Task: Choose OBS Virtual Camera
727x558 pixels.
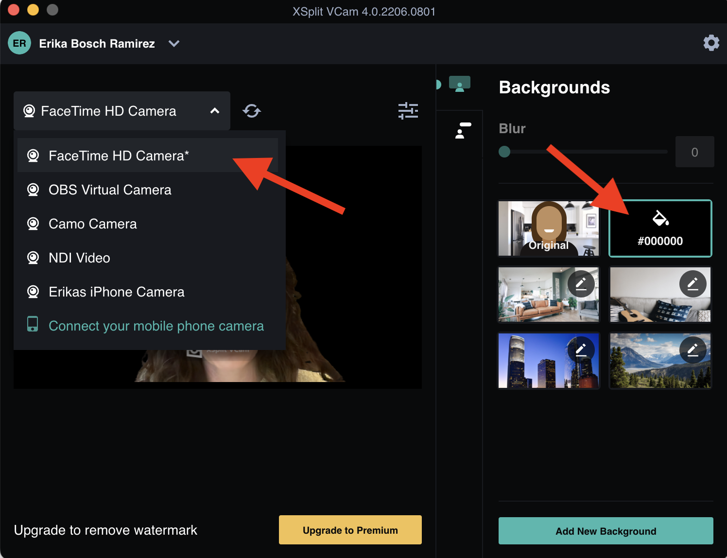Action: point(148,190)
